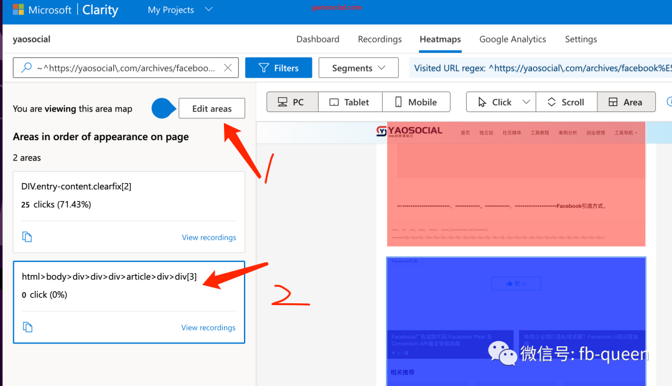Select the PC device view
672x386 pixels.
(x=292, y=101)
